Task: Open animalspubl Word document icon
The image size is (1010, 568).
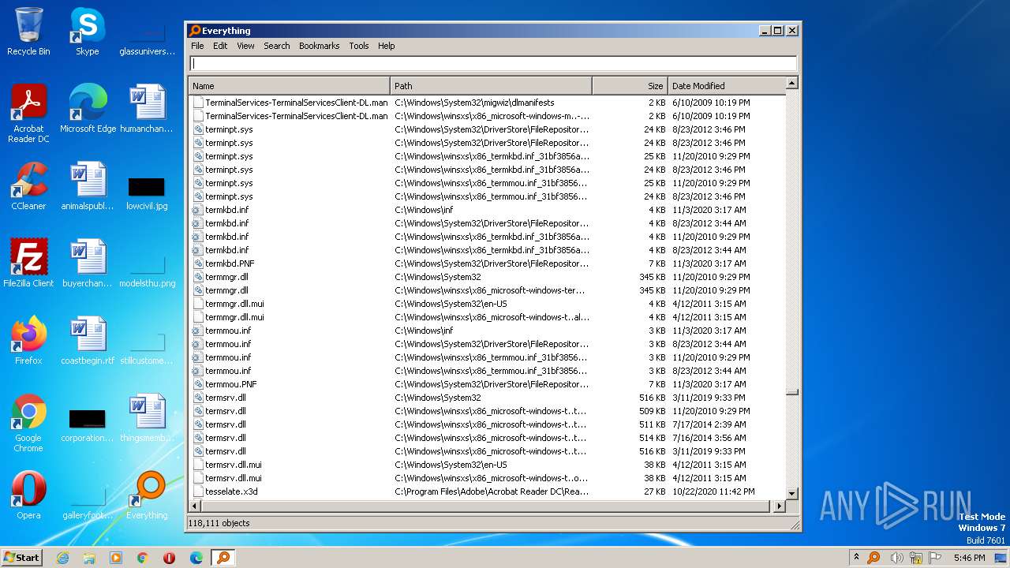Action: (x=88, y=185)
